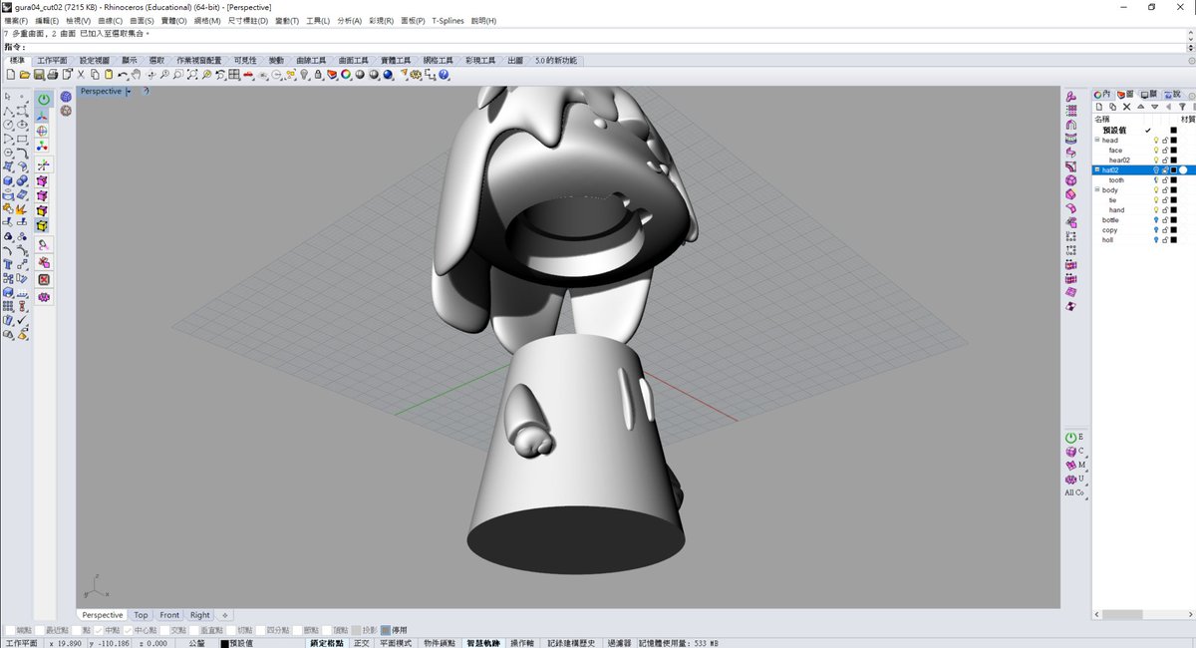Click the green power button icon
The image size is (1196, 648).
tap(44, 100)
